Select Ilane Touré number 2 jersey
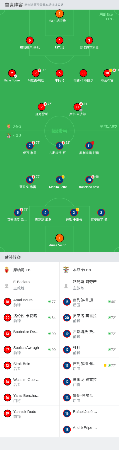 [12, 73]
